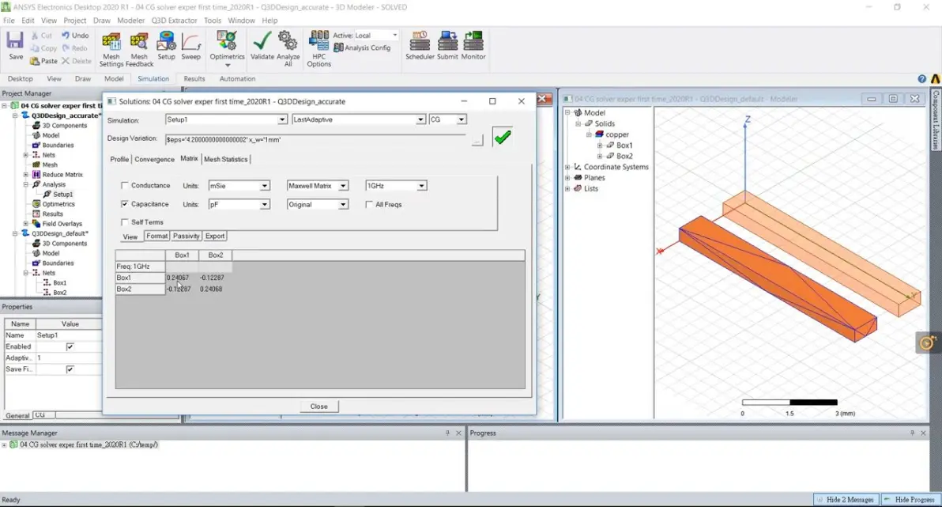Click the scale bar in the 3D Modeler view

pyautogui.click(x=790, y=401)
